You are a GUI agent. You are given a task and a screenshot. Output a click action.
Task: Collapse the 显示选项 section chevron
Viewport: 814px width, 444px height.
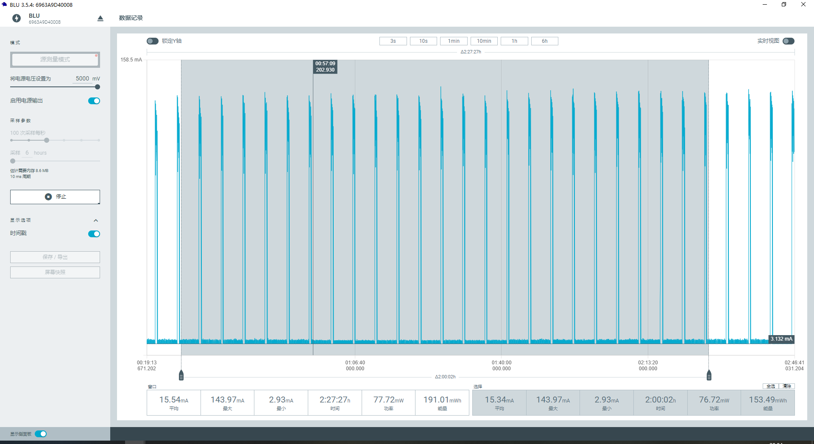(x=96, y=220)
